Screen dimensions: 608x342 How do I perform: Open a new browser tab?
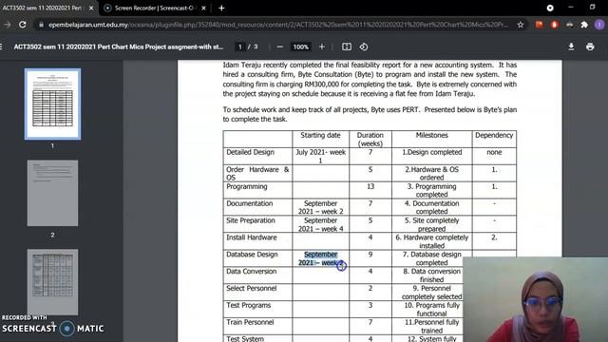coord(221,8)
